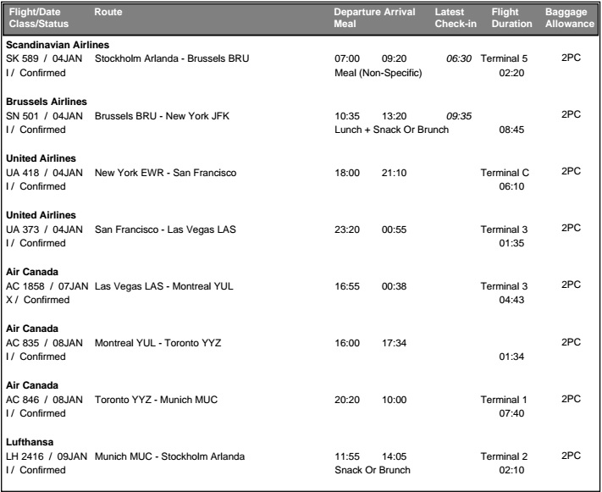The image size is (602, 492).
Task: Click flight number UA 373
Action: tap(25, 229)
